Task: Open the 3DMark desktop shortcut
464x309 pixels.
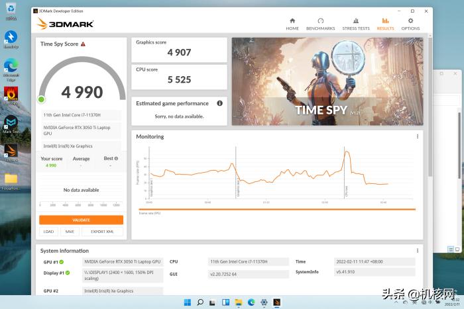Action: [x=11, y=153]
